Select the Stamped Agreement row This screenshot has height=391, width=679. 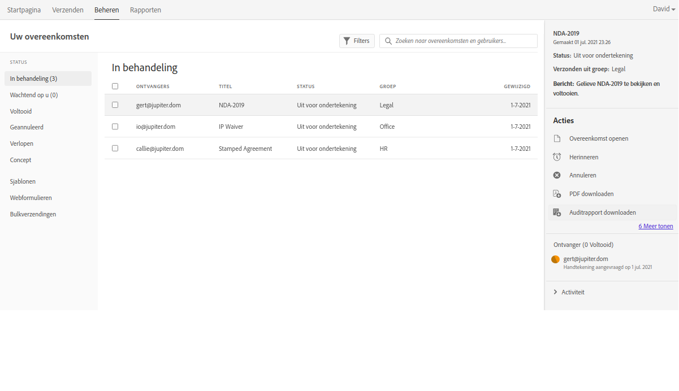pos(245,149)
